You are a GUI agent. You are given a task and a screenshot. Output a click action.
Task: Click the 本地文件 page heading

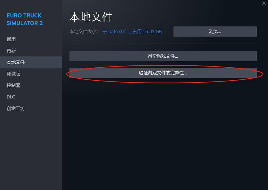pyautogui.click(x=91, y=17)
